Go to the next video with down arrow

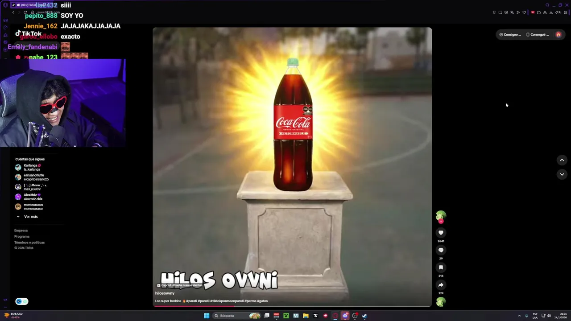pyautogui.click(x=562, y=174)
